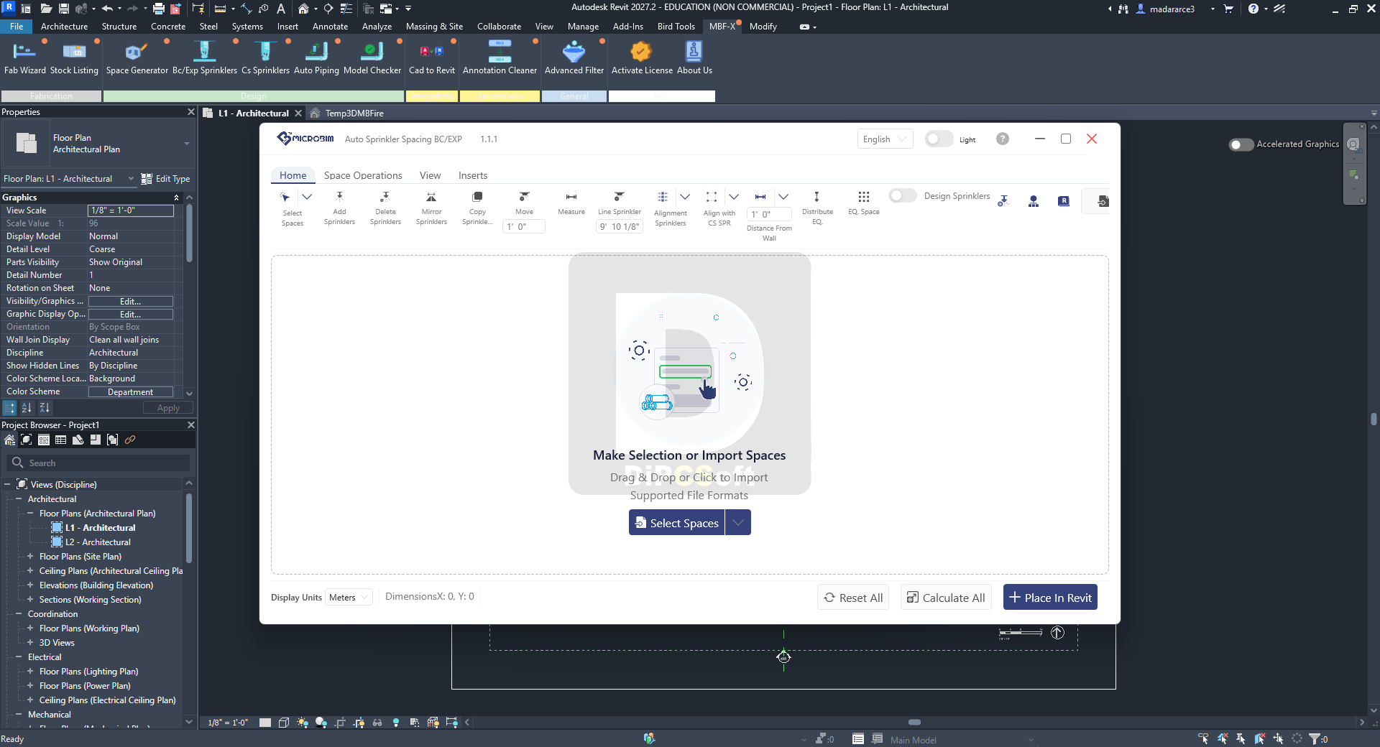
Task: Open View Scale dropdown in Properties
Action: pos(130,210)
